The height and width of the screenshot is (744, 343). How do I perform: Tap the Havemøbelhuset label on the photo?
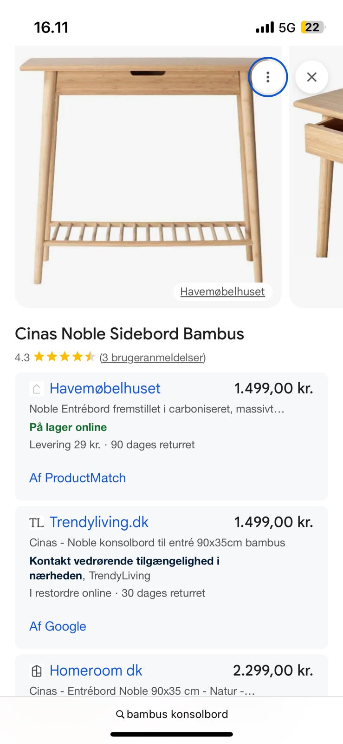coord(223,292)
